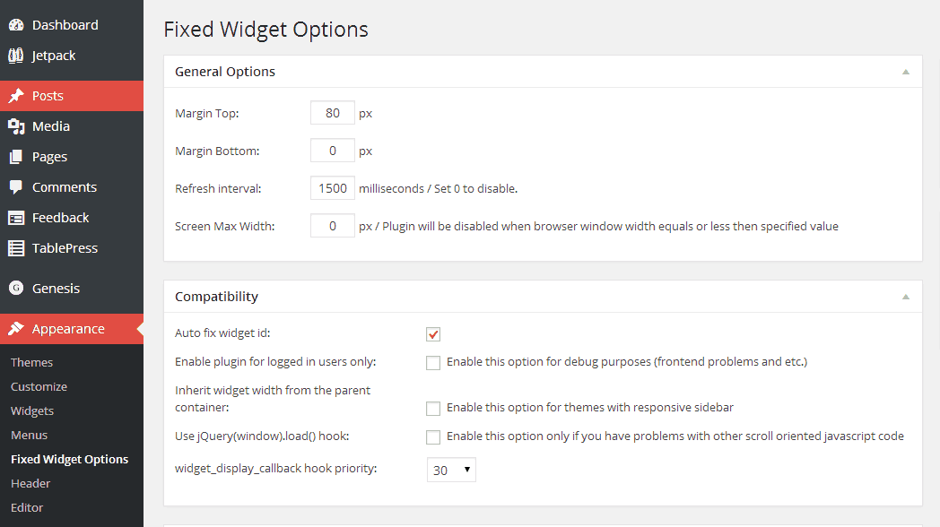Enable the jQuery(window).load() hook checkbox
The image size is (940, 527).
click(x=433, y=437)
